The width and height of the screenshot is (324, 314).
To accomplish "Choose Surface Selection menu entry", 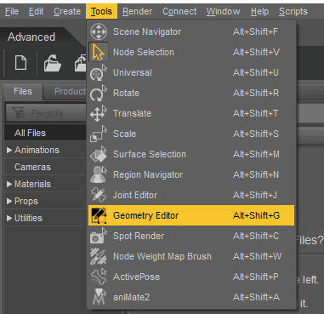I will [x=191, y=154].
